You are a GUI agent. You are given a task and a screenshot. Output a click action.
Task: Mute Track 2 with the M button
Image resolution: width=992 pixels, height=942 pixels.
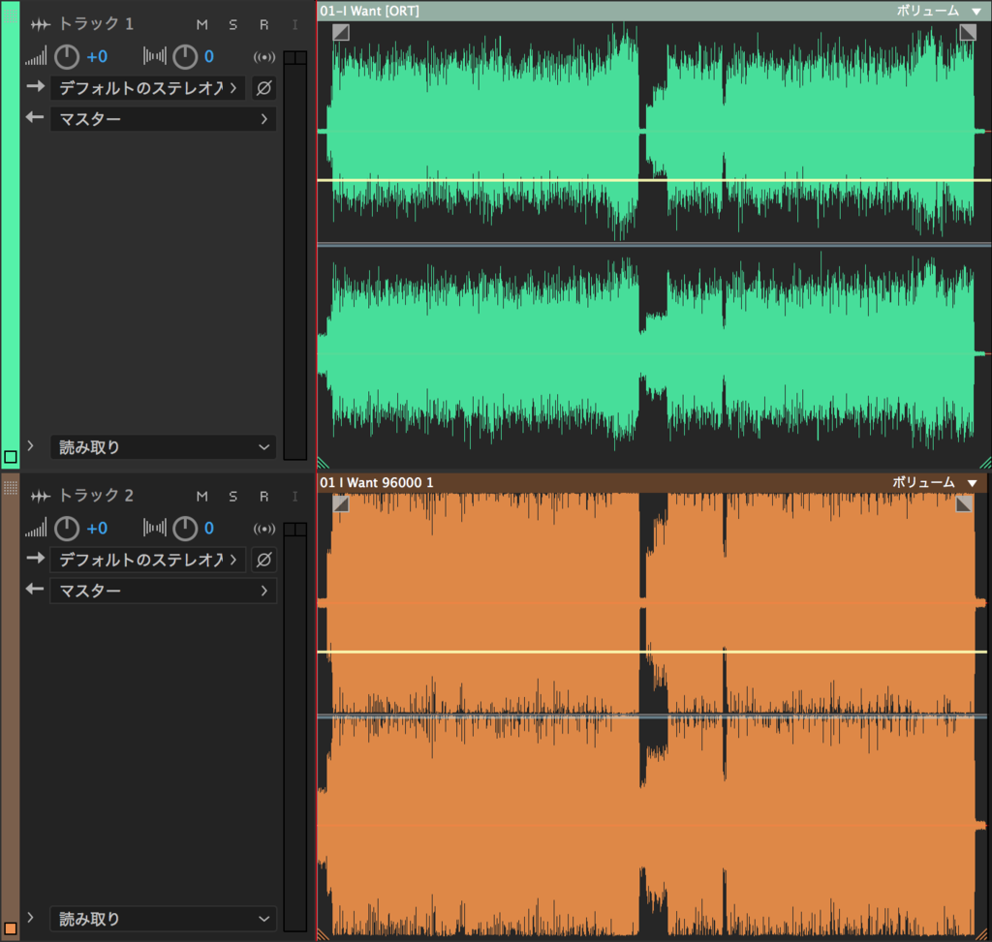201,497
